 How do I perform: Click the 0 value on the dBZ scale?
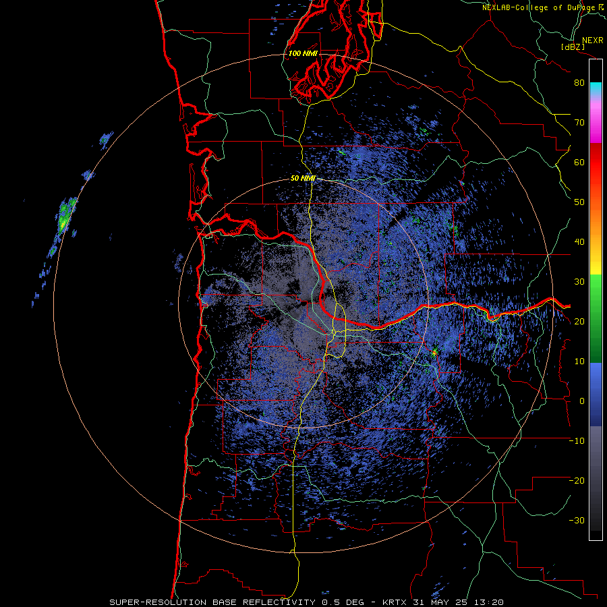point(582,401)
